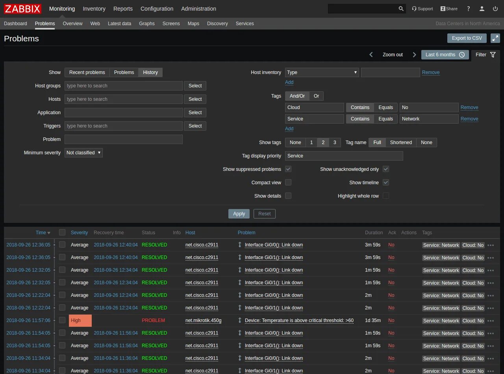Viewport: 504px width, 374px height.
Task: Click the previous time period arrow
Action: (371, 55)
